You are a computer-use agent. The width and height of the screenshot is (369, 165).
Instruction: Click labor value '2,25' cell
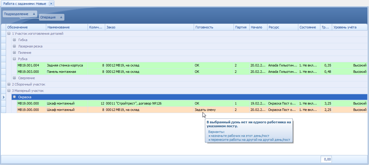[326, 110]
